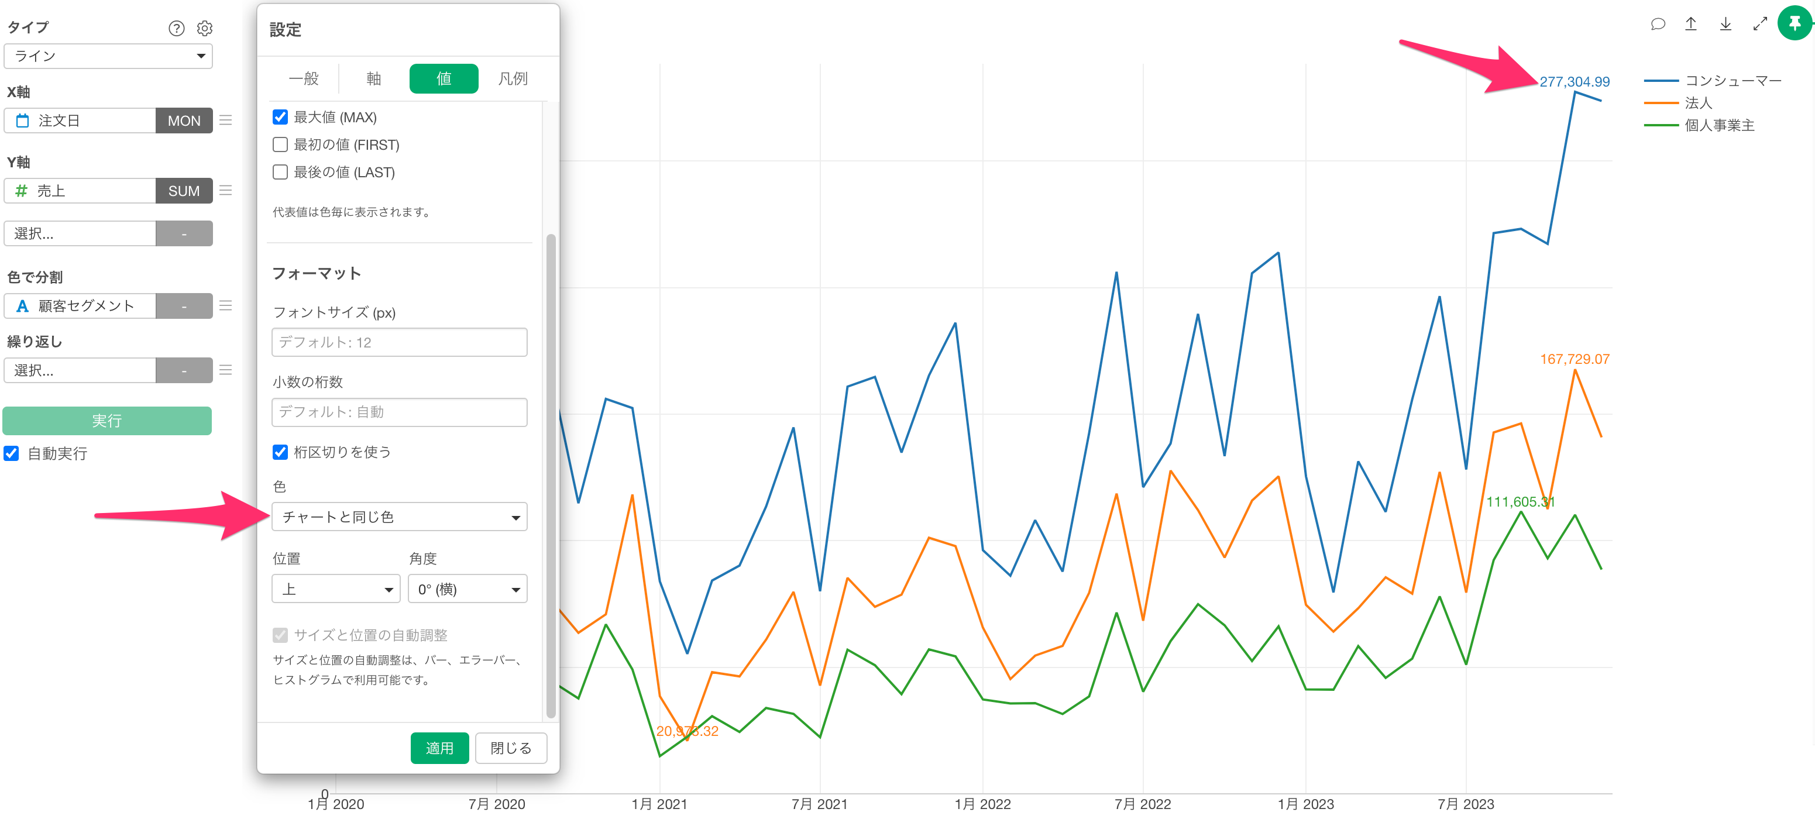Open chart settings gear icon
The width and height of the screenshot is (1815, 826).
pos(204,28)
